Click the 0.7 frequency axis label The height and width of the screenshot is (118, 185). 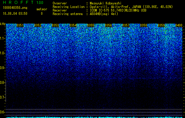[3, 97]
